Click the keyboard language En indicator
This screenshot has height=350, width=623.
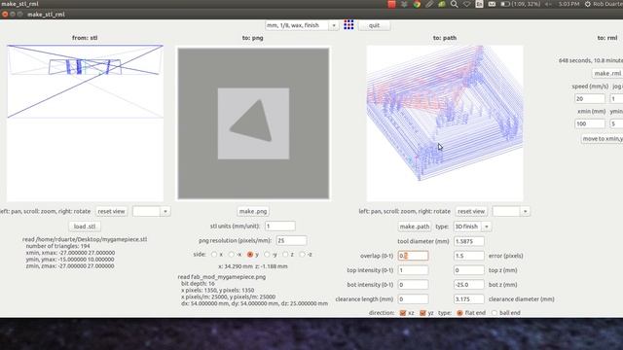pyautogui.click(x=479, y=4)
